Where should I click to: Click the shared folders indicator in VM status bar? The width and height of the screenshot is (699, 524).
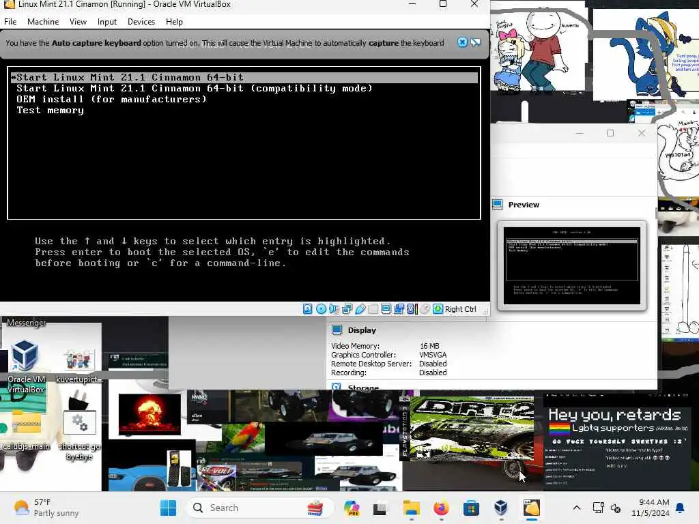point(373,309)
